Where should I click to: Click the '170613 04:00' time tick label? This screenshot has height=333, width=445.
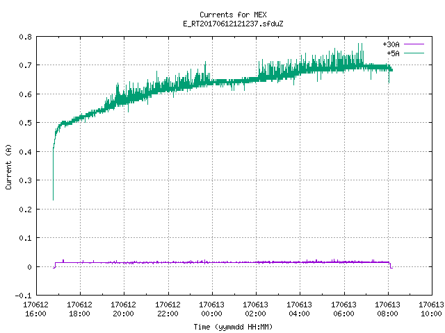[x=300, y=309]
